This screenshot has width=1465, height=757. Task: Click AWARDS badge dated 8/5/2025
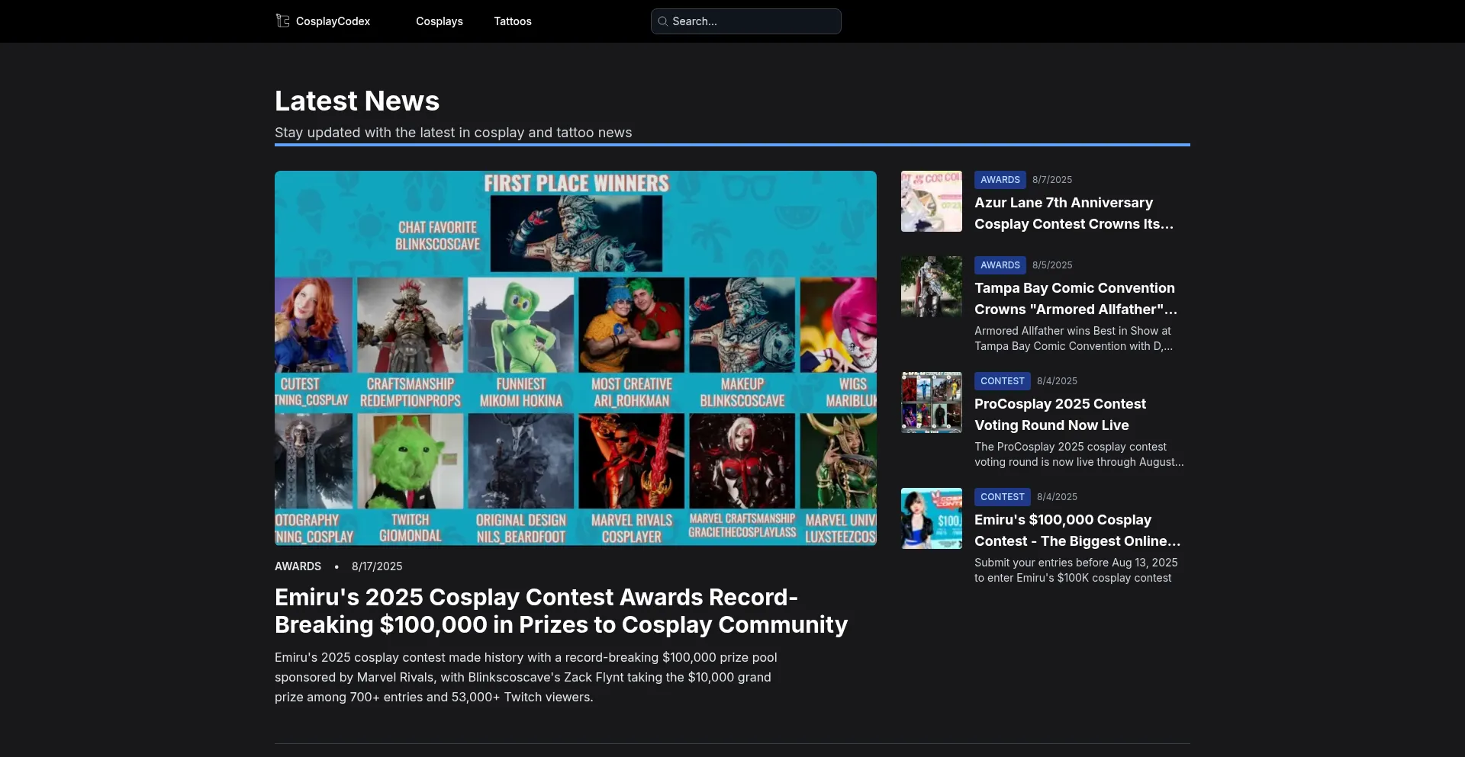(x=1000, y=265)
